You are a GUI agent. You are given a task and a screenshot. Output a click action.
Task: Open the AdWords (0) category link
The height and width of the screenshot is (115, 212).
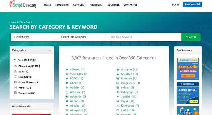(x=78, y=97)
